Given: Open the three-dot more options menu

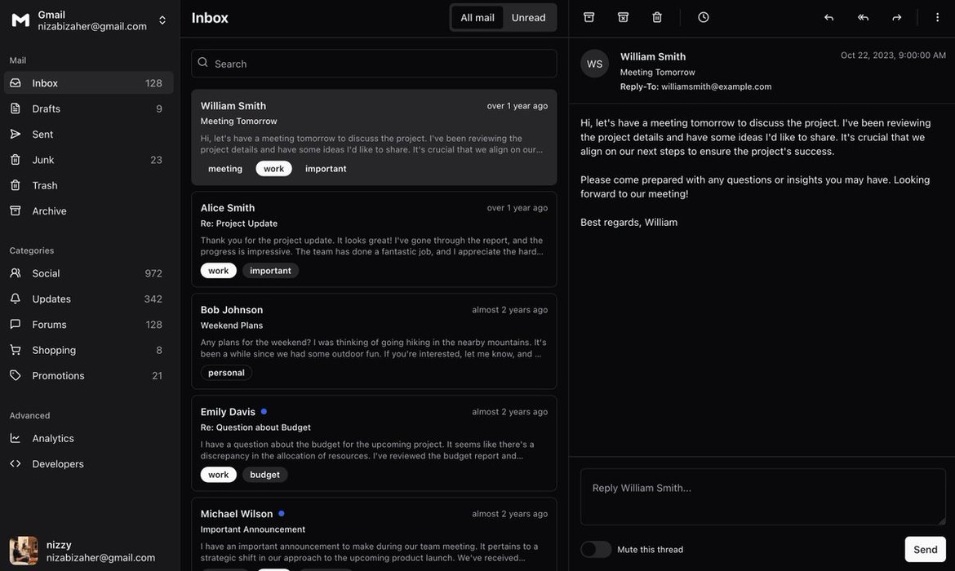Looking at the screenshot, I should pyautogui.click(x=937, y=17).
